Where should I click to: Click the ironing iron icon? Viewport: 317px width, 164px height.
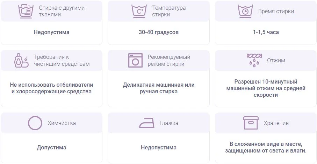(x=147, y=123)
